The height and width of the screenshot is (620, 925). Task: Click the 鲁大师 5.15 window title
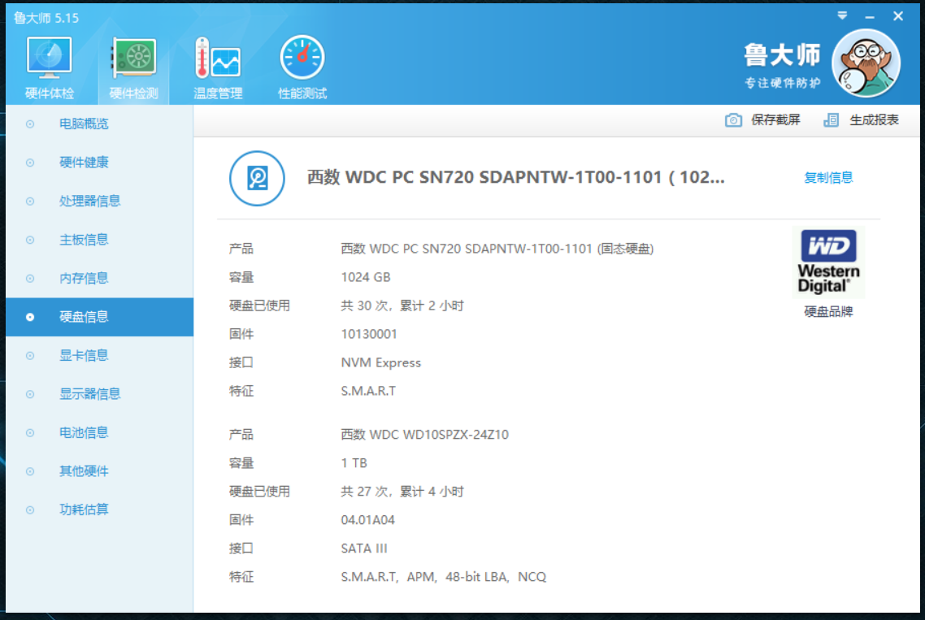click(46, 18)
